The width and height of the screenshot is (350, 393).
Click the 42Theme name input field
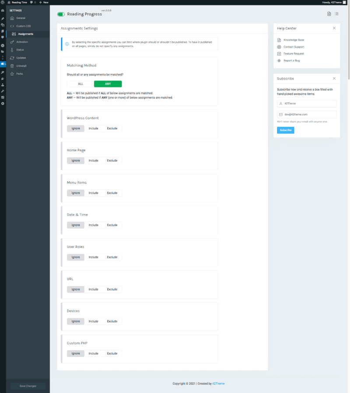[x=307, y=104]
